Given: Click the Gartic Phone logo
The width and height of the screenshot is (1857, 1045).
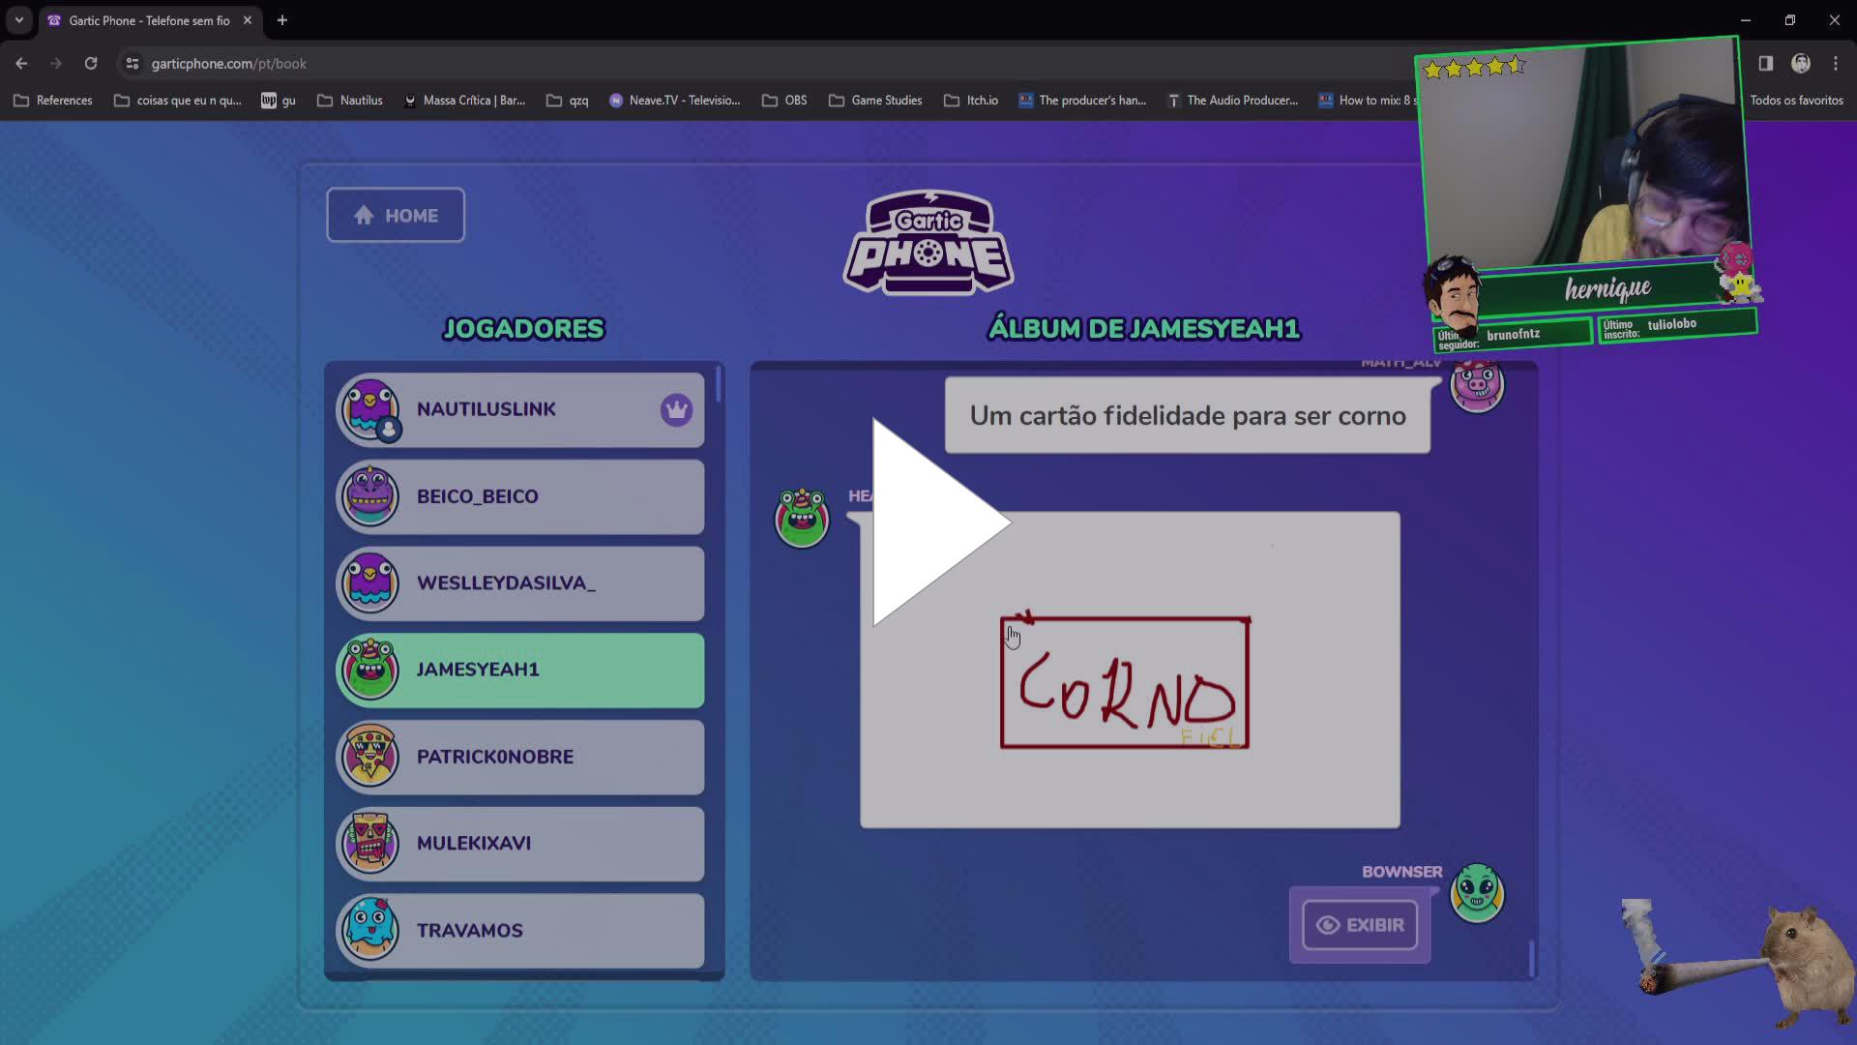Looking at the screenshot, I should [x=928, y=242].
